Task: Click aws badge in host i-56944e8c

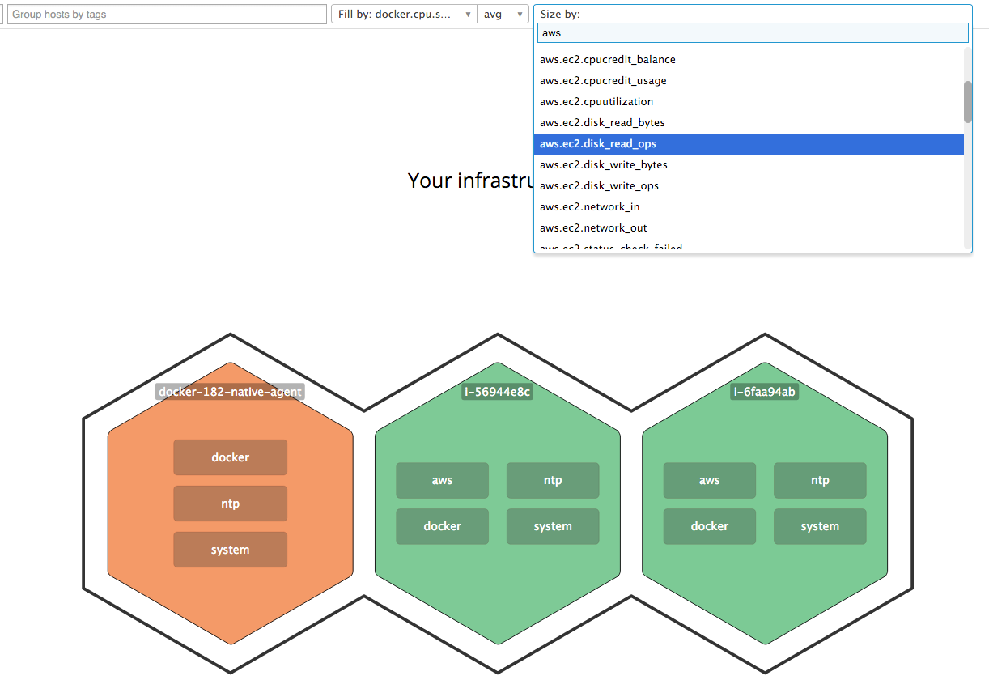Action: [x=442, y=480]
